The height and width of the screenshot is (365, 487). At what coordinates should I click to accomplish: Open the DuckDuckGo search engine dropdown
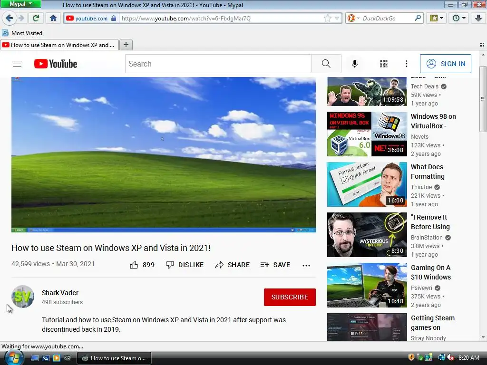coord(353,19)
